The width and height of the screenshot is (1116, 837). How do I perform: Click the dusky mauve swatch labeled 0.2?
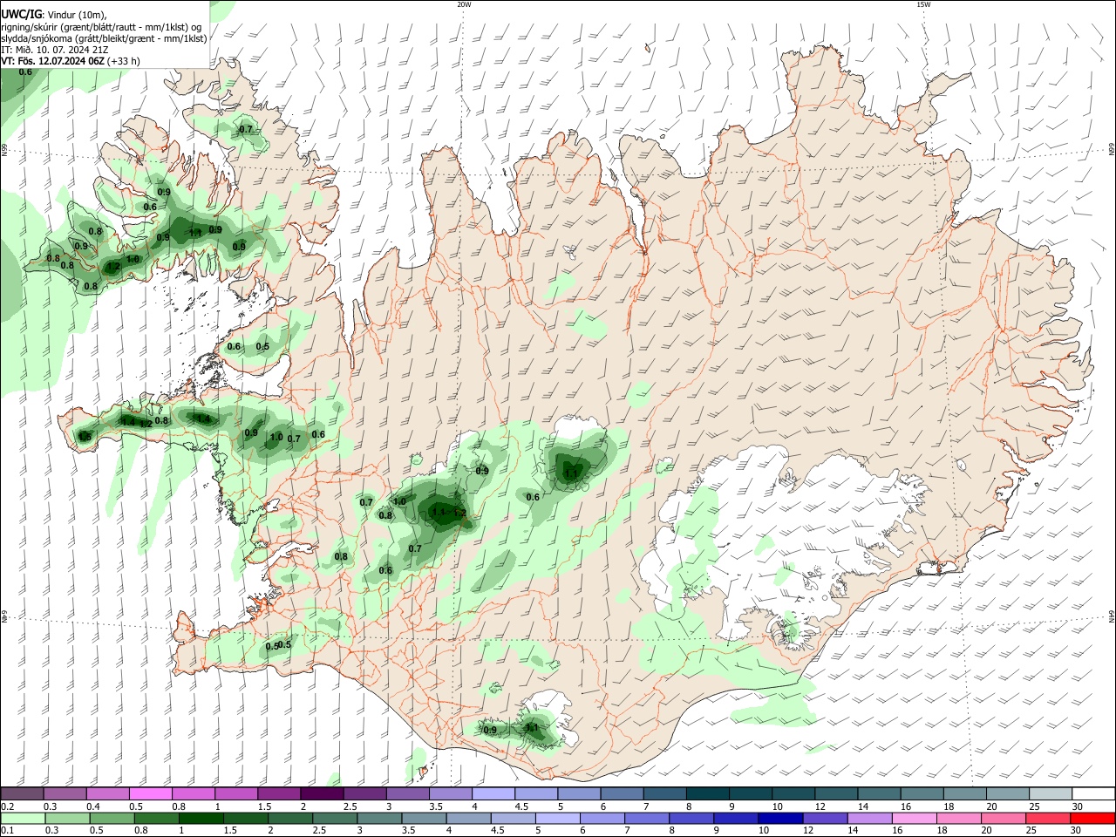click(x=22, y=794)
